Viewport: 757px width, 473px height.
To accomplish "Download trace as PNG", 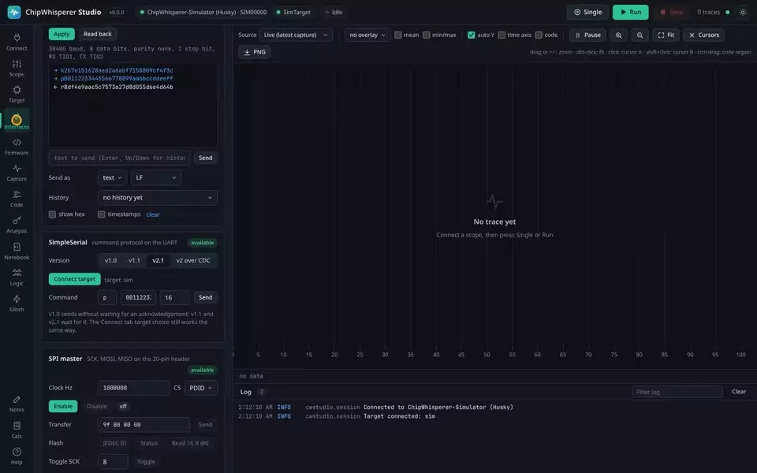I will (255, 52).
